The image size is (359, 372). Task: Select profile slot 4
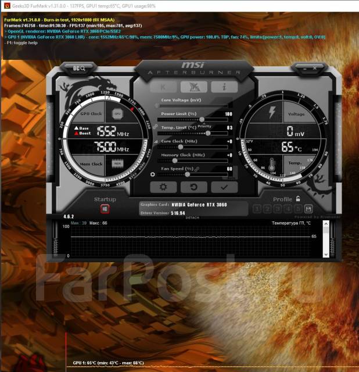288,209
